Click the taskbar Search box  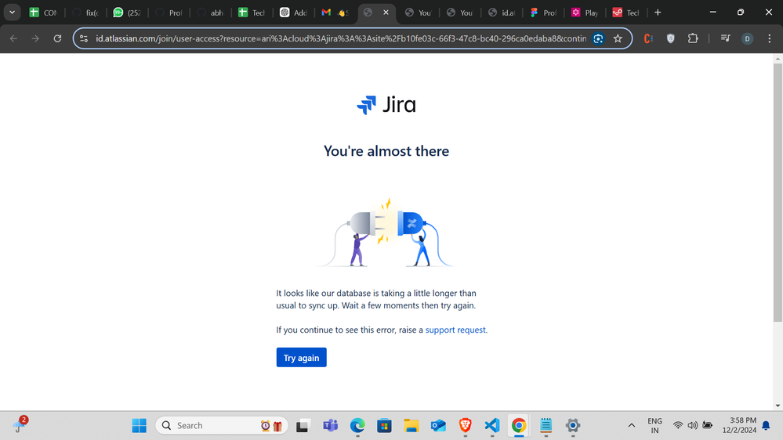pyautogui.click(x=222, y=426)
